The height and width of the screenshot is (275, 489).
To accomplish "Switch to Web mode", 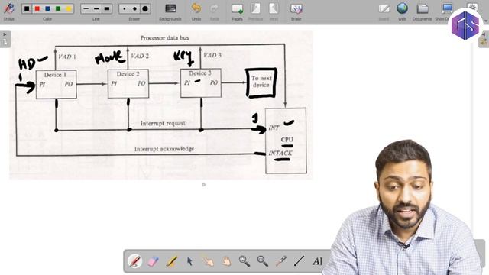I will pos(403,11).
